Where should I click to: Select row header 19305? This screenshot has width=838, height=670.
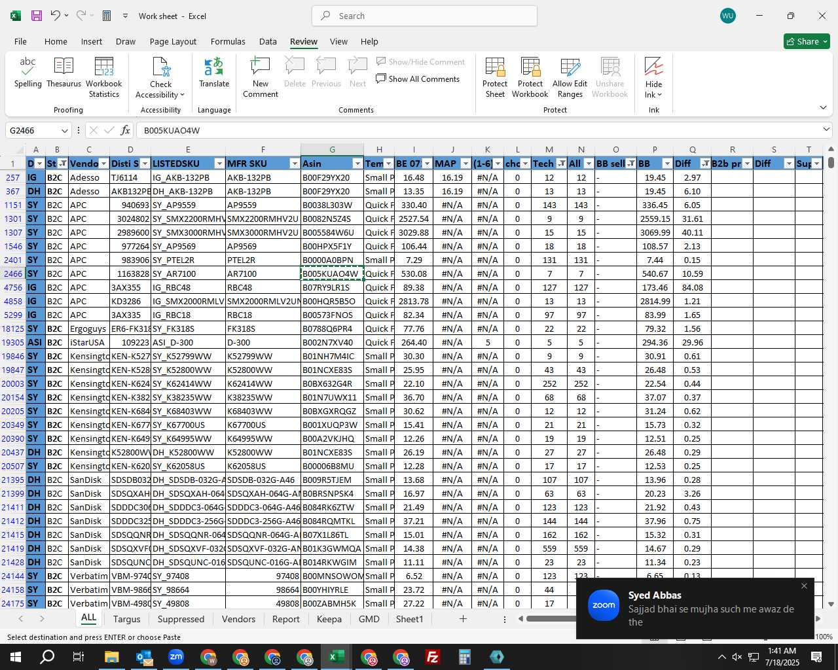coord(13,342)
